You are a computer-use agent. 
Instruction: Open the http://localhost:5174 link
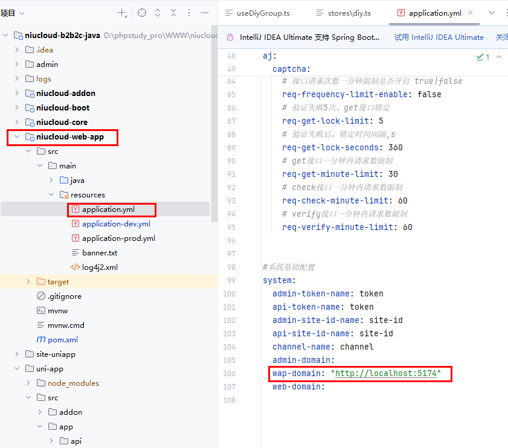[x=388, y=374]
